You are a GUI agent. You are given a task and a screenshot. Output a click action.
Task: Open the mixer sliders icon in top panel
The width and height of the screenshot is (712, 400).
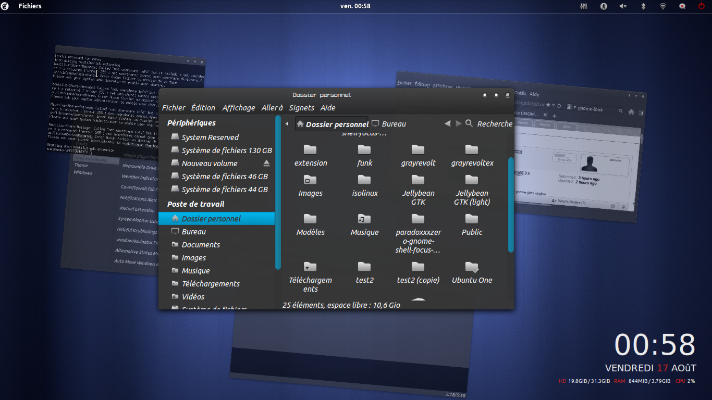pos(584,6)
